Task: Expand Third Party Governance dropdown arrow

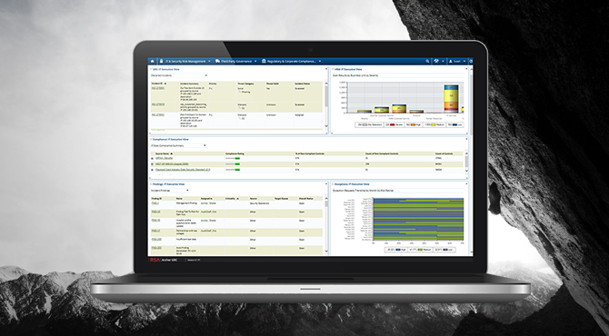Action: (255, 62)
